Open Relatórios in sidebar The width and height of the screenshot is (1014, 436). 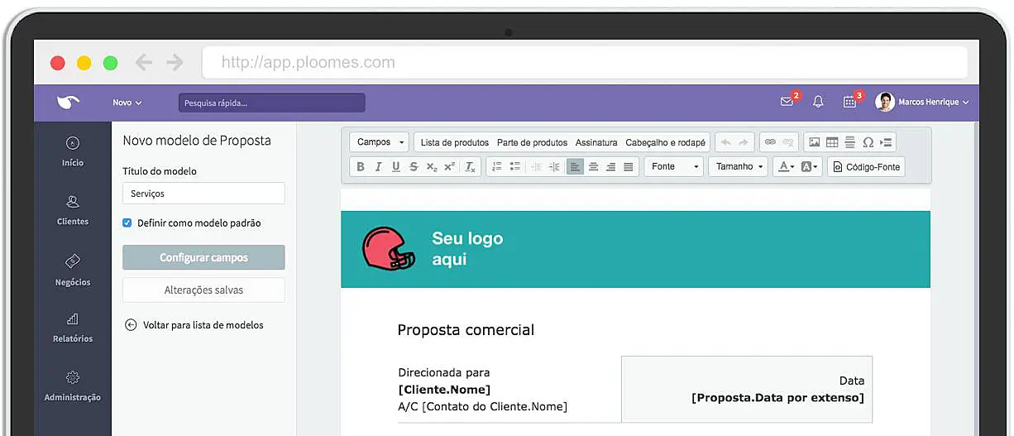click(73, 327)
